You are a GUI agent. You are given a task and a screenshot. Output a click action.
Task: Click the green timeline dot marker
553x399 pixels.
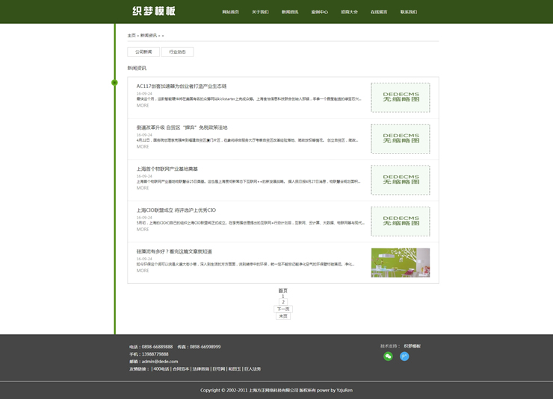tap(114, 82)
